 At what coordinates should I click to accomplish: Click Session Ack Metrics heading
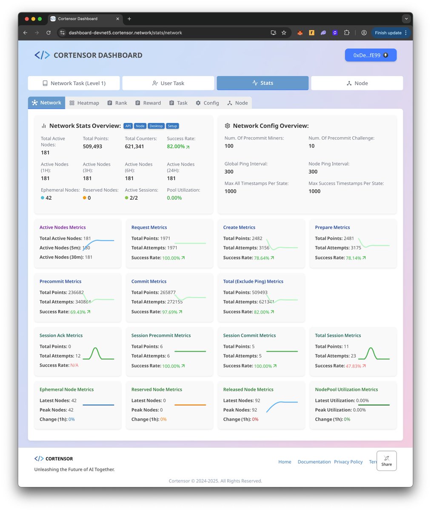61,336
